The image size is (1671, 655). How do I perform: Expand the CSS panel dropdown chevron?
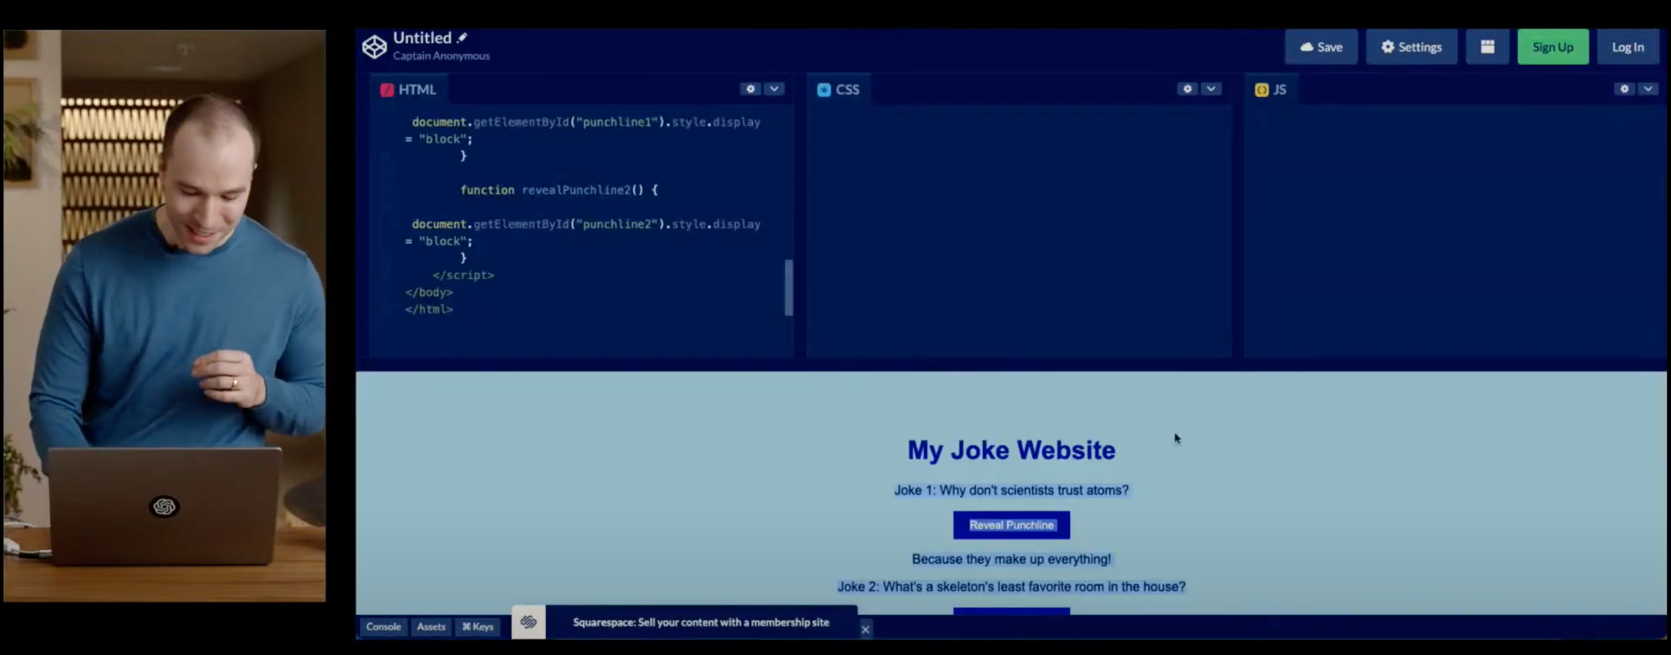point(1211,88)
